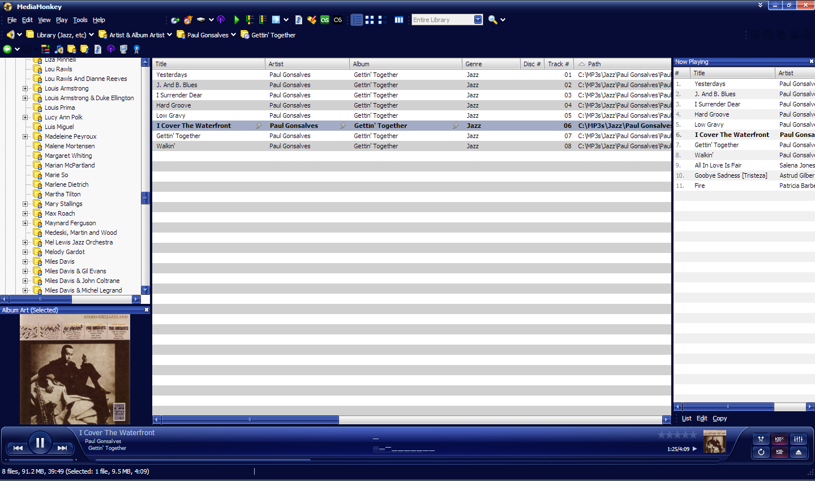
Task: Open the equalizer from player controls
Action: click(798, 439)
